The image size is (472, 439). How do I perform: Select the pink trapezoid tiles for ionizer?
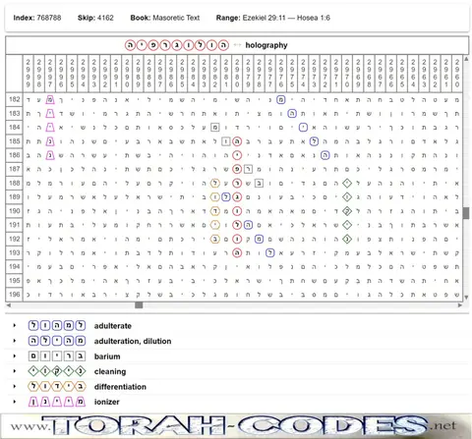(57, 402)
